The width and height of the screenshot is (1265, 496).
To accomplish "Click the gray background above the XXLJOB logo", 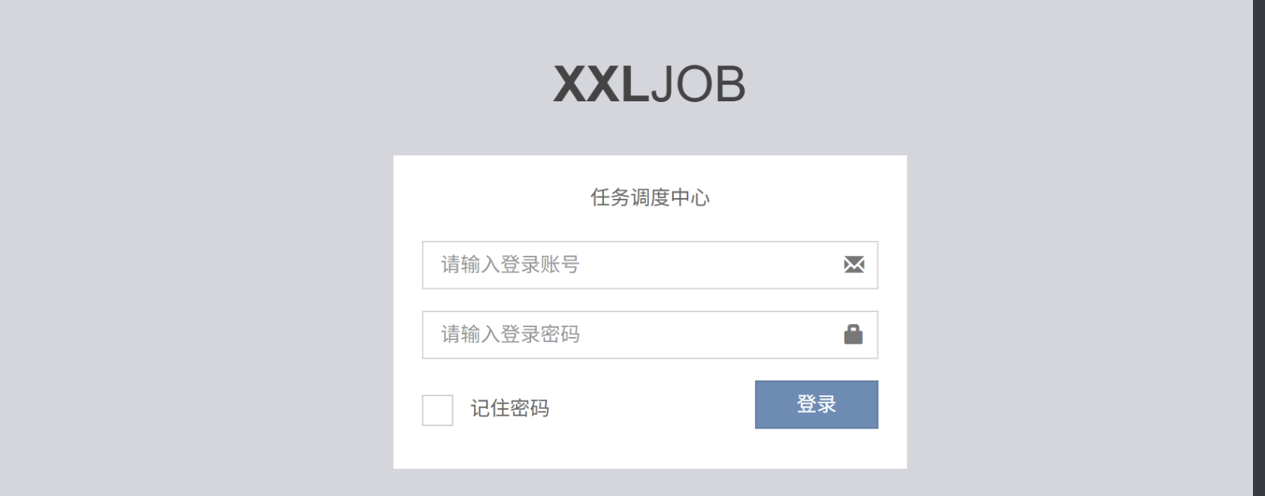I will [650, 30].
